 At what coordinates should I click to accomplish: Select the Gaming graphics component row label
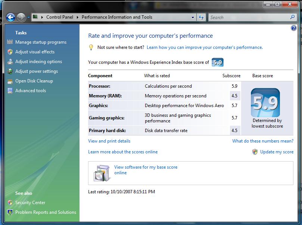click(x=107, y=118)
